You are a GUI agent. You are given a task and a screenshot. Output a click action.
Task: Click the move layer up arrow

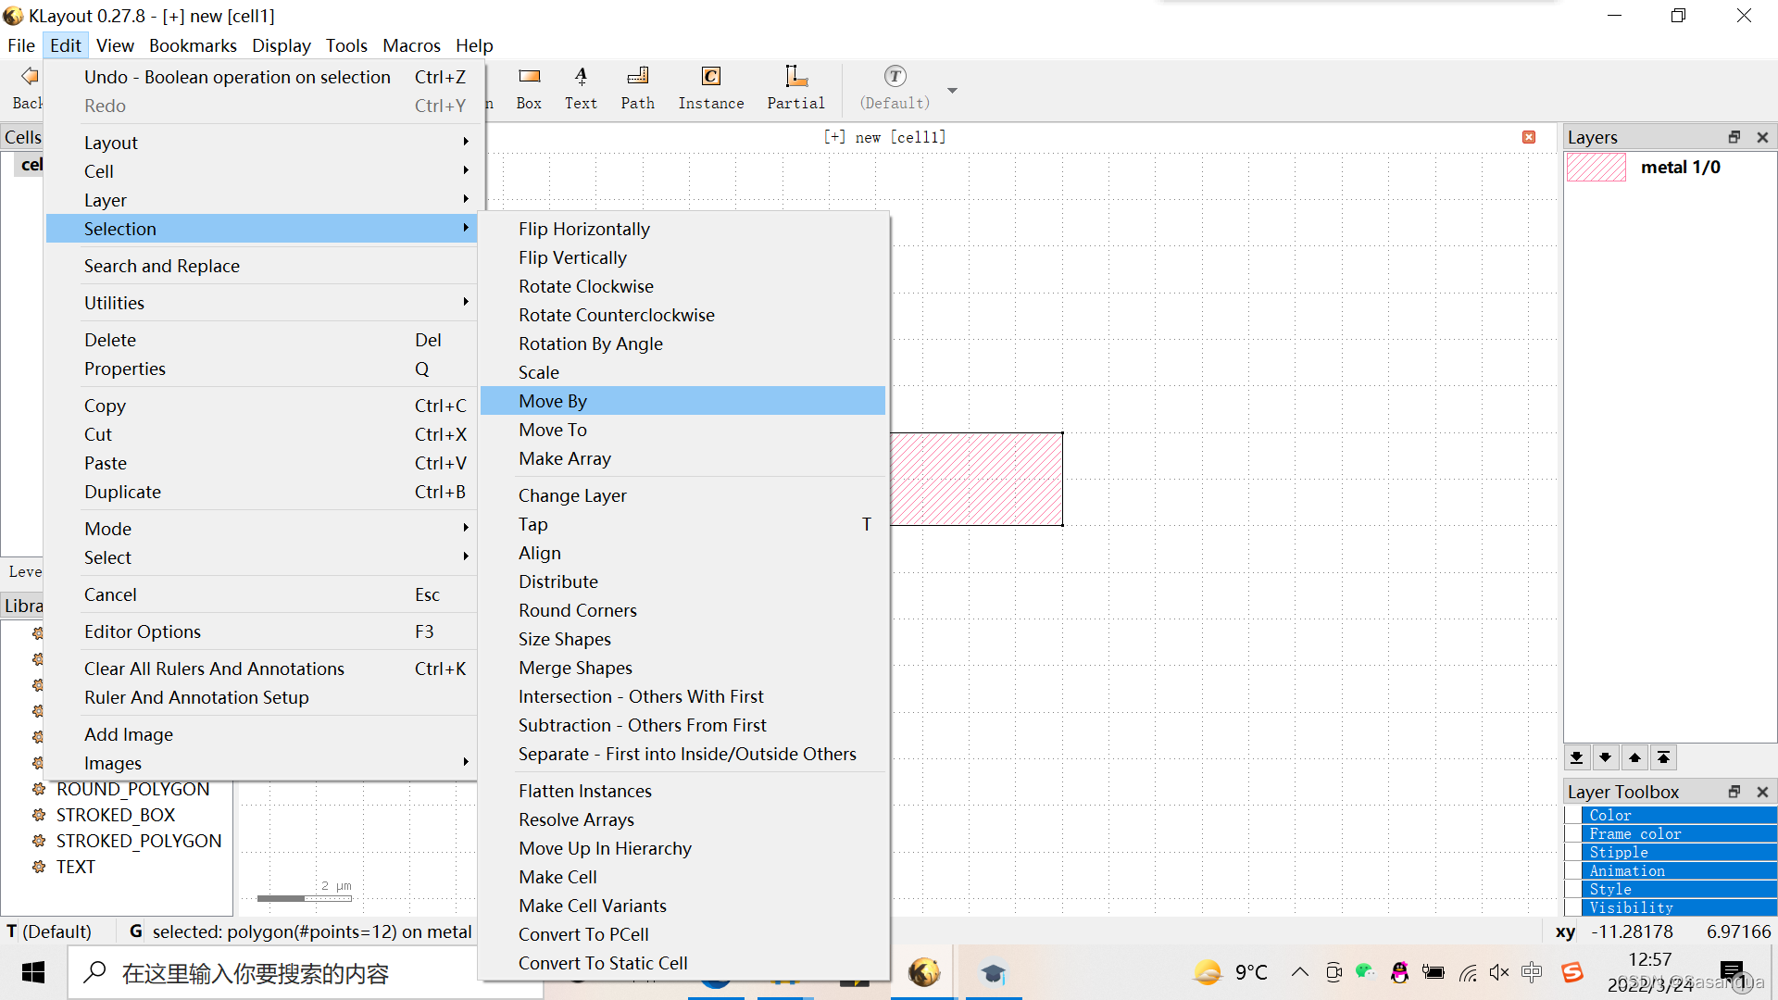[1634, 757]
